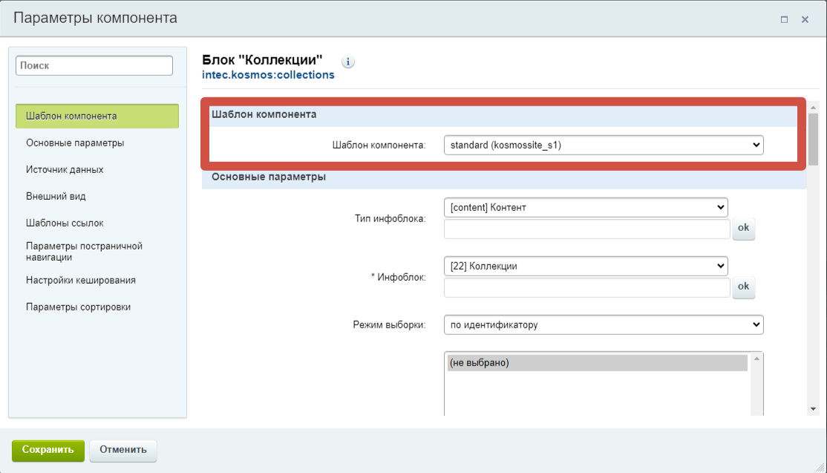Click the Отменить button

click(123, 450)
